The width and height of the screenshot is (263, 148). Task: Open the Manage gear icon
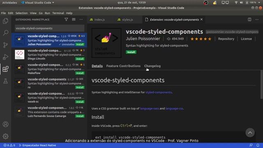tap(5, 136)
